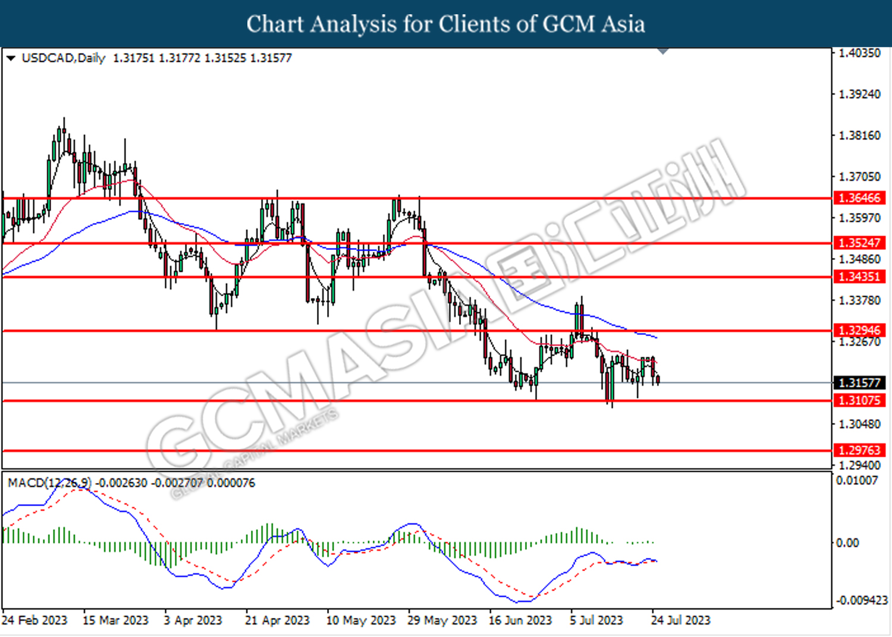Screen dimensions: 892x637
Task: Select the 1.29763 support level label
Action: (859, 450)
